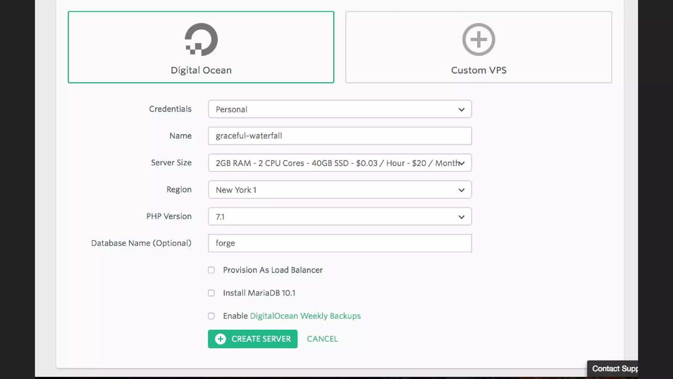
Task: Click the Digital Ocean logo icon
Action: (201, 39)
